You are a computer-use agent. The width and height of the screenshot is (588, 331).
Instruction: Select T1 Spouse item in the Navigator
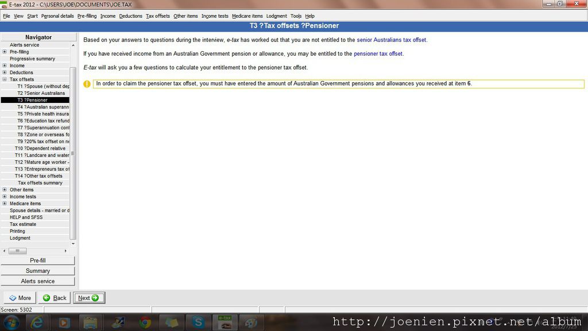coord(43,86)
